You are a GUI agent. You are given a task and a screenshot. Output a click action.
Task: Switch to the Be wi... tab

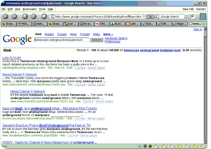coord(86,24)
